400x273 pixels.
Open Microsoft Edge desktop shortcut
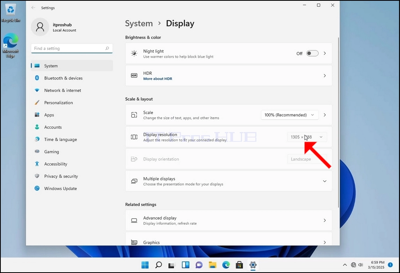pyautogui.click(x=11, y=46)
